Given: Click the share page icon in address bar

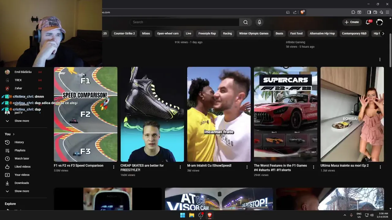Looking at the screenshot, I should (295, 12).
